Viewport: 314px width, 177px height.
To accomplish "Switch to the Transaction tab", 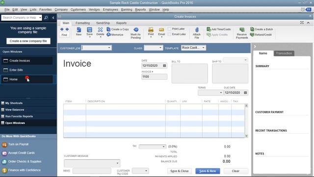I will 284,54.
